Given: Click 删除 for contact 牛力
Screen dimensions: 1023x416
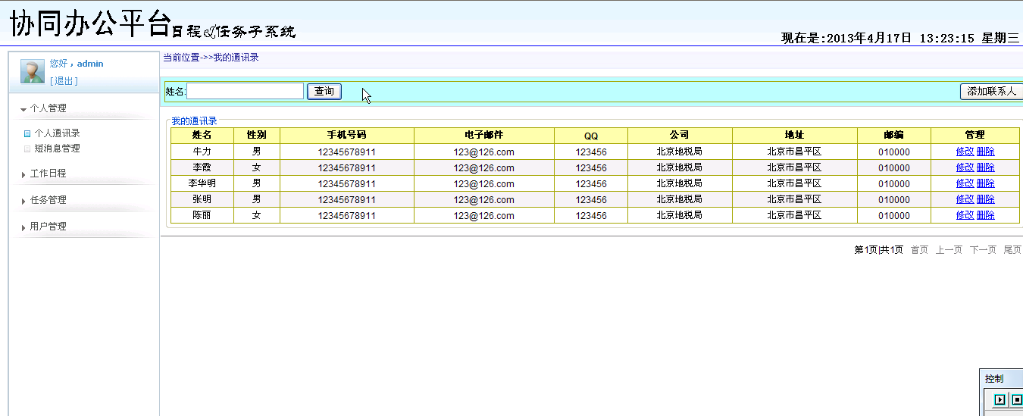Looking at the screenshot, I should click(985, 152).
